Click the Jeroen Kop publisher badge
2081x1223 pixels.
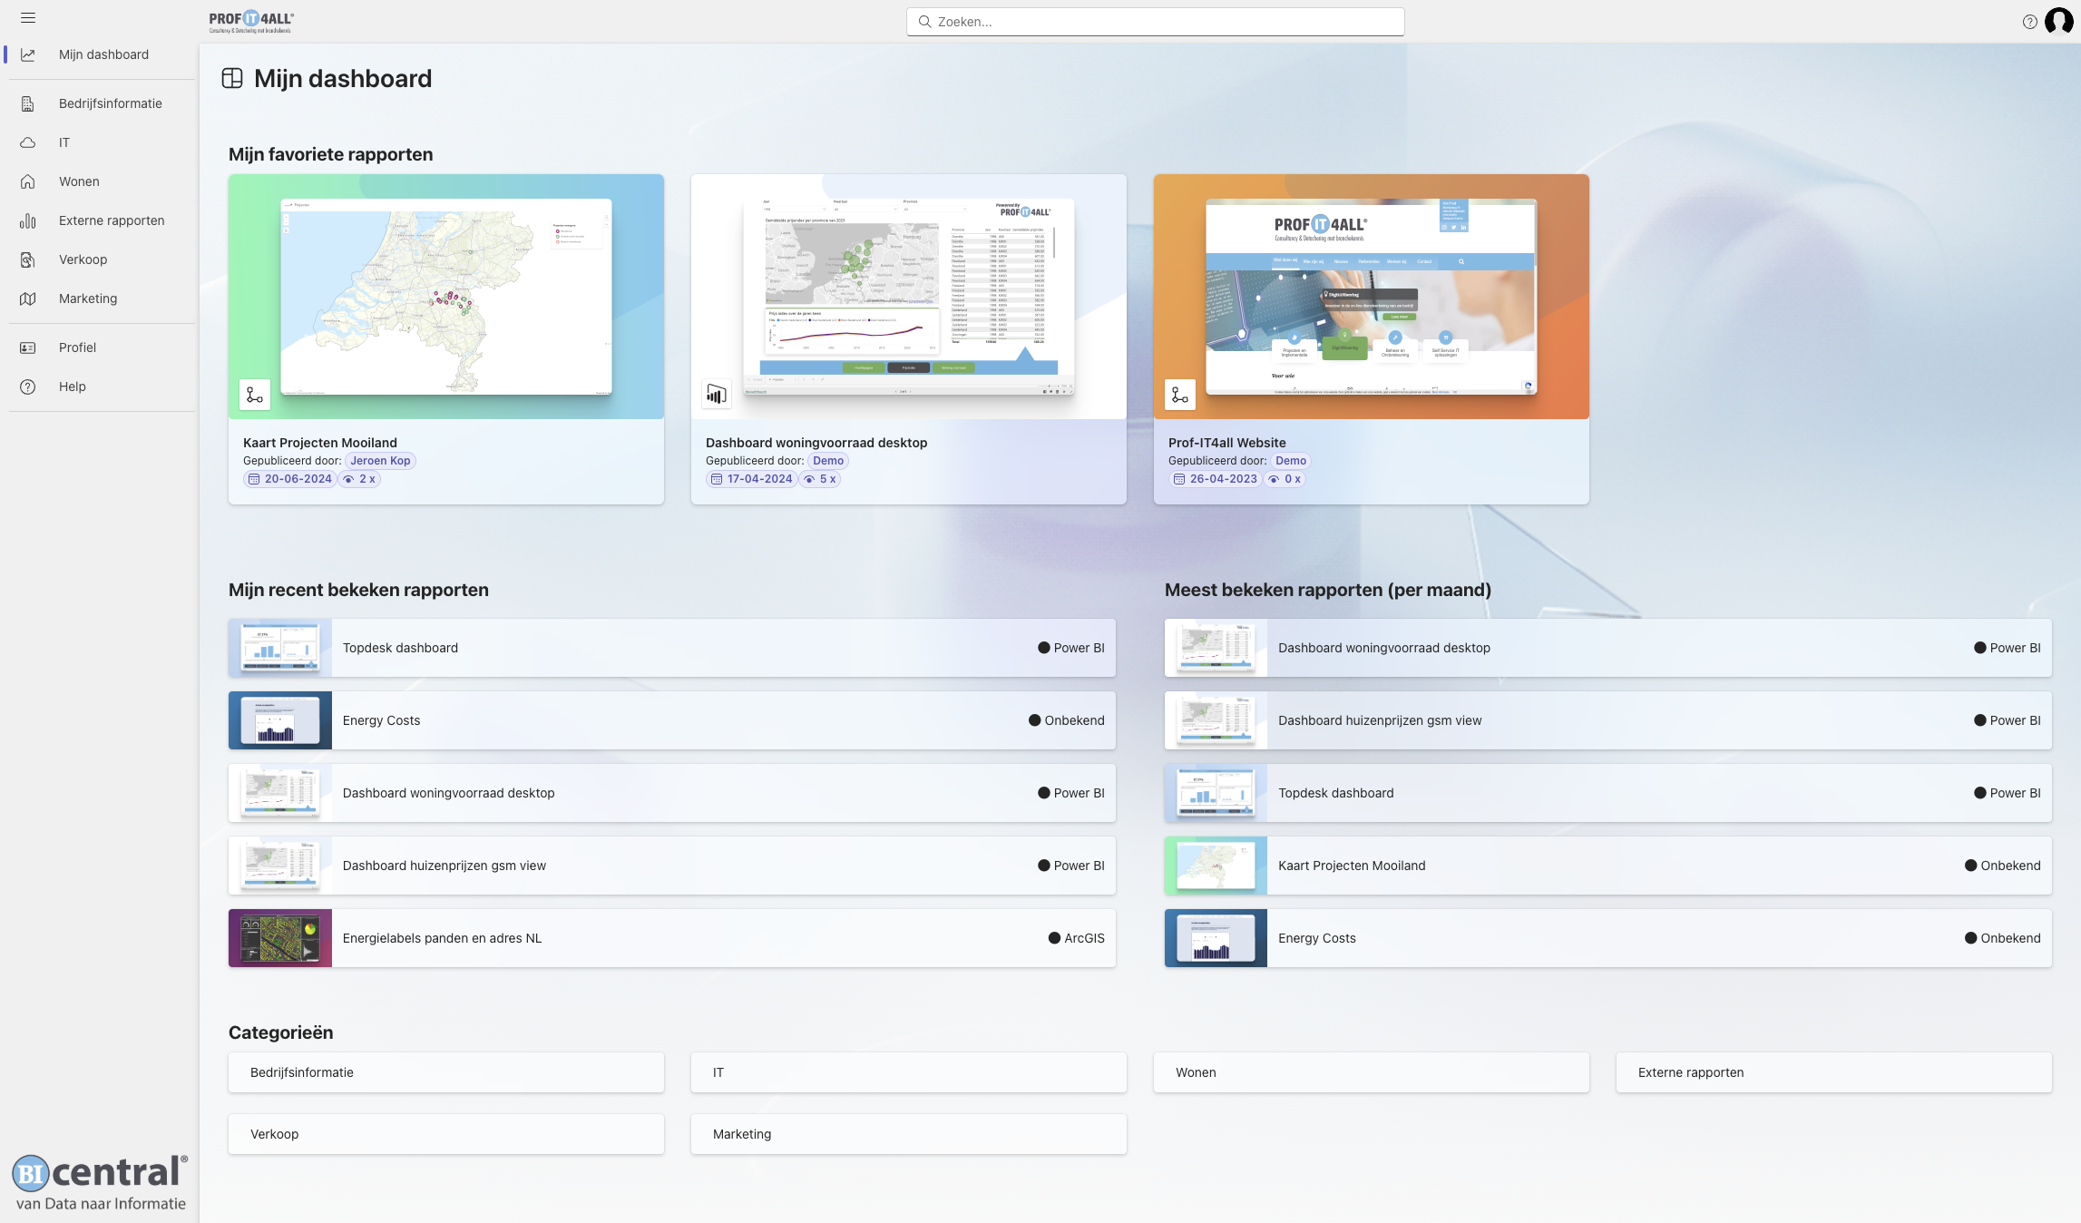click(x=380, y=460)
